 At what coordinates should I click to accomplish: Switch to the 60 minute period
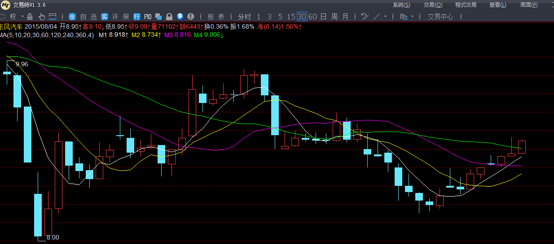tap(312, 17)
